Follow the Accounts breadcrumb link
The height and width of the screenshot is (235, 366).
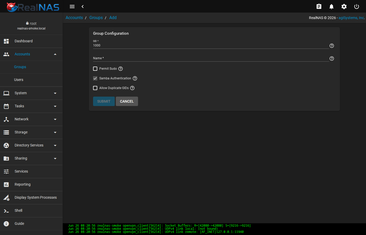click(74, 18)
